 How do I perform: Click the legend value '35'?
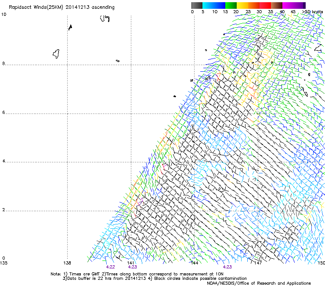click(x=271, y=12)
